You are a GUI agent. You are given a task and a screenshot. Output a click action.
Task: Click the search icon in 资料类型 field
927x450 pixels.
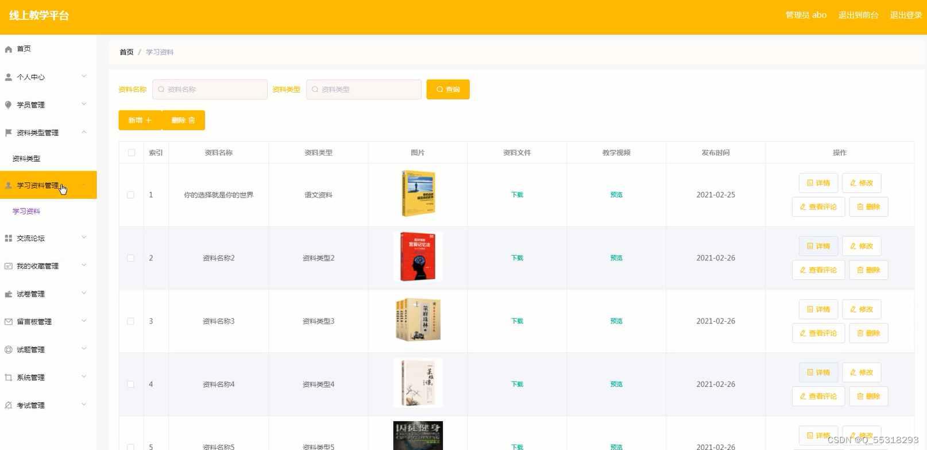click(315, 90)
